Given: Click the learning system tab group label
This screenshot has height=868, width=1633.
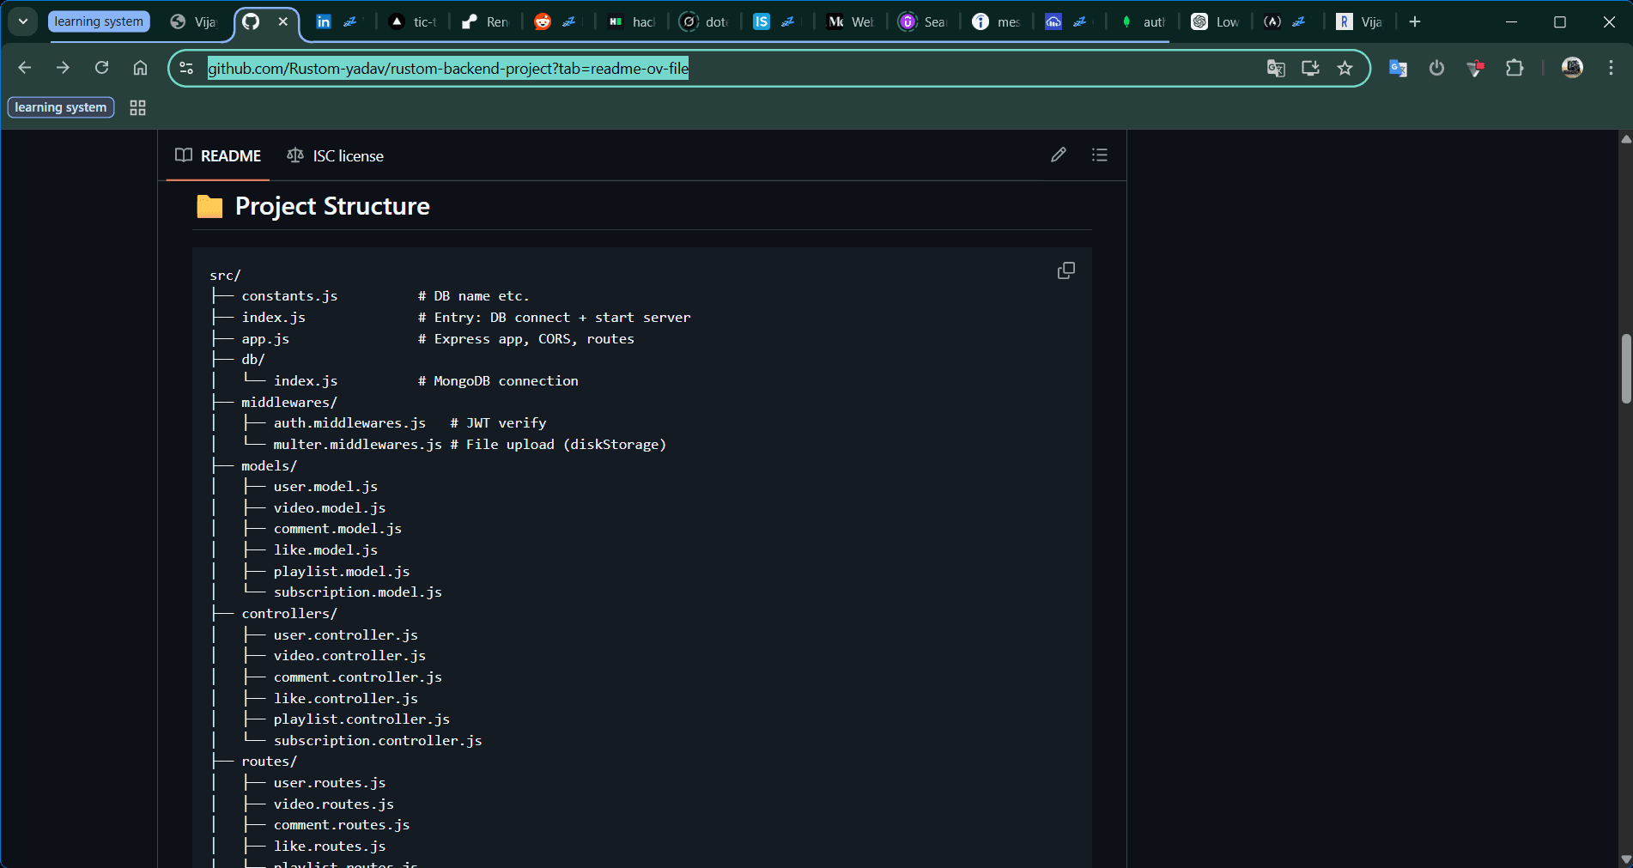Looking at the screenshot, I should 99,21.
